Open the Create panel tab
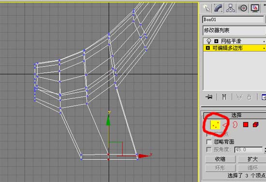The image size is (266, 182). coord(207,8)
